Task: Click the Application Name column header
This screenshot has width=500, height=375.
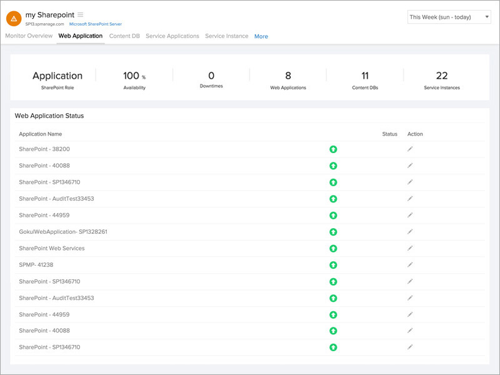Action: coord(41,134)
